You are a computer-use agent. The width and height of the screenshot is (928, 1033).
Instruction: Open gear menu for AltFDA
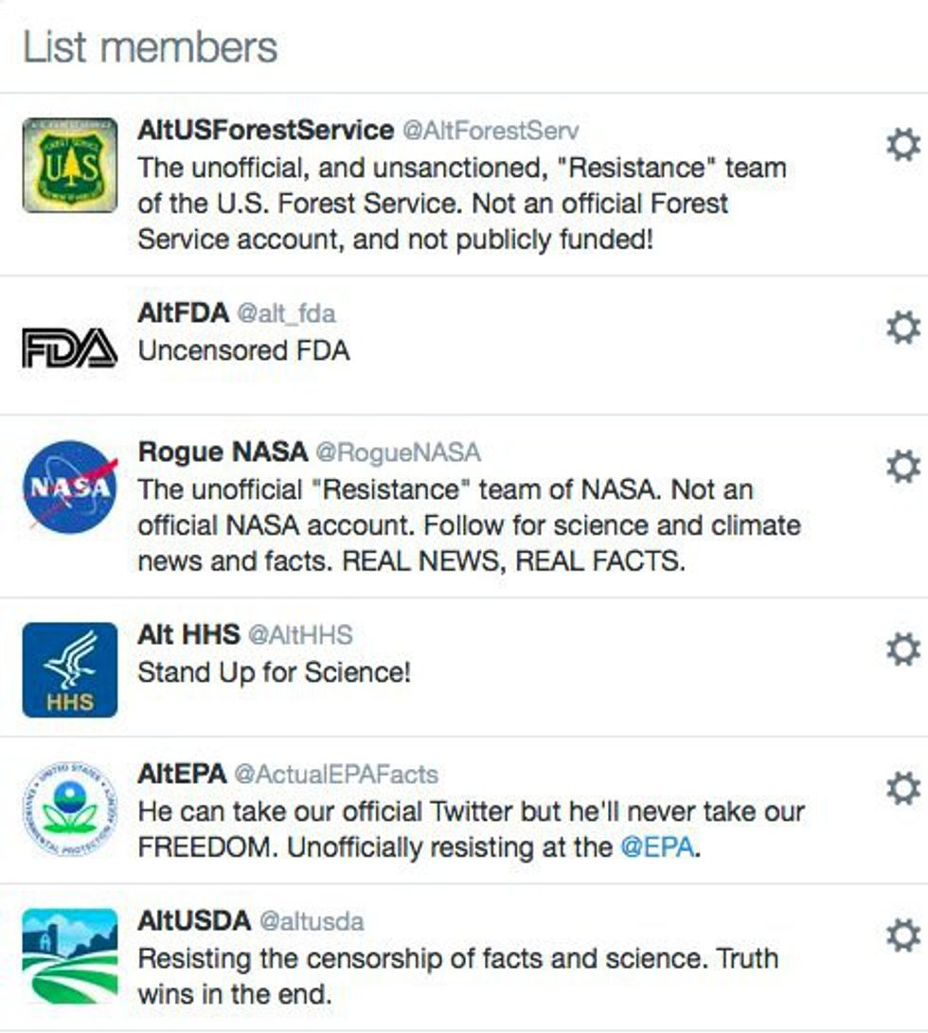[902, 329]
